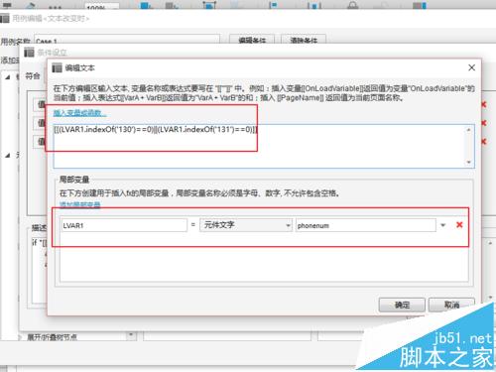Click the 条件设立 dialog title icon
Viewport: 496px width, 372px height.
[29, 53]
